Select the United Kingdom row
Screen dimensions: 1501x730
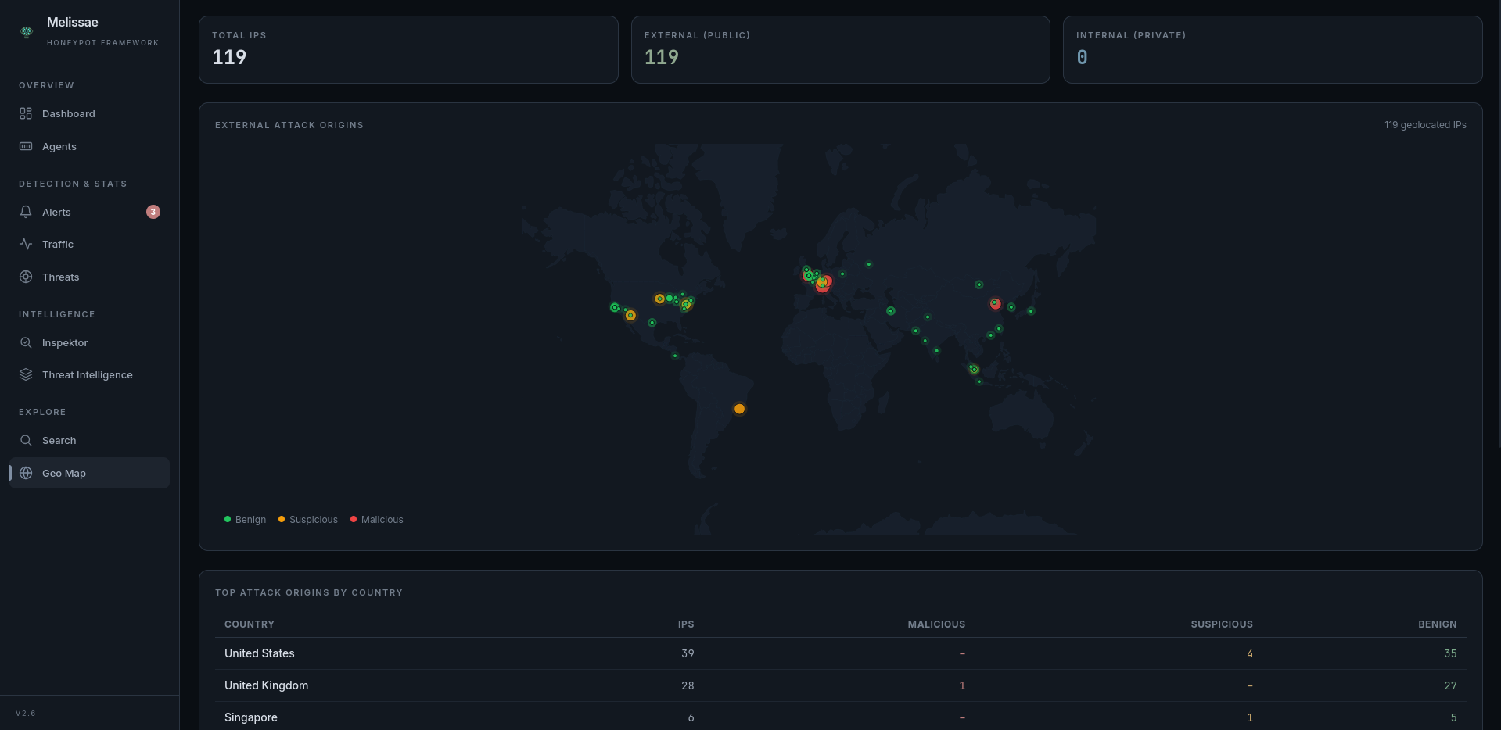point(841,685)
